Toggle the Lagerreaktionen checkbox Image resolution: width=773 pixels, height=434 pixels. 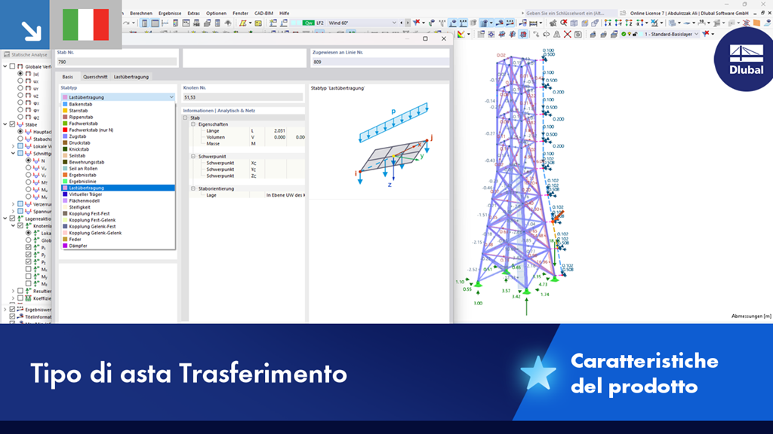pos(12,219)
